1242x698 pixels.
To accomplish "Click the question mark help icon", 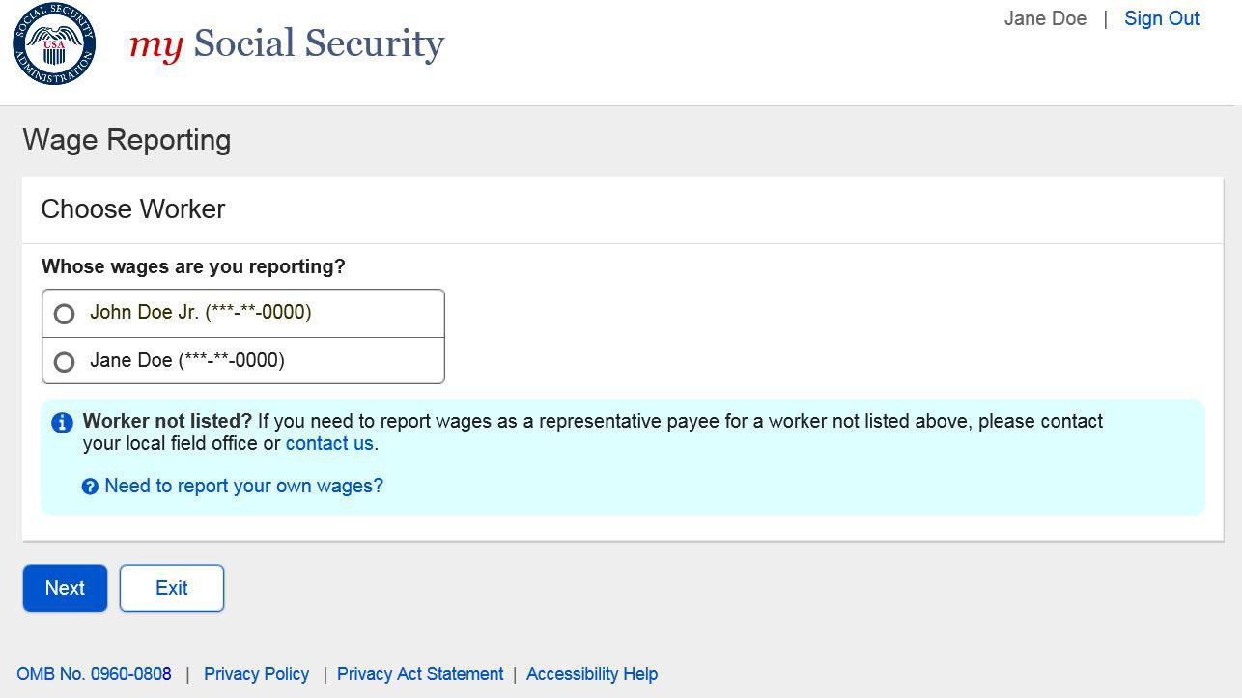I will point(90,487).
